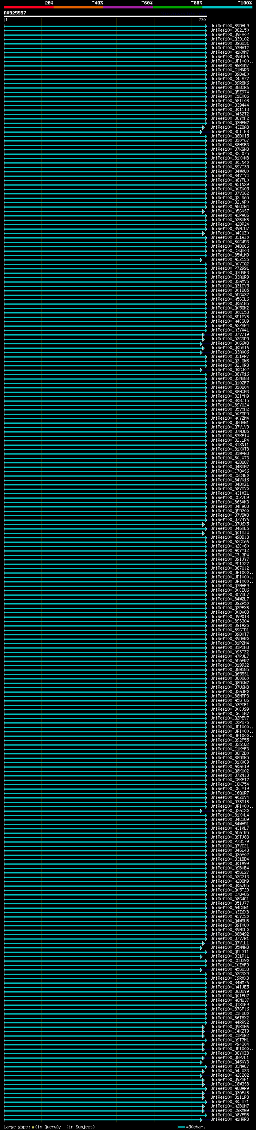This screenshot has height=1130, width=256.
Task: Click the UniRef100_Q8DKW7 hit name
Action: [x=230, y=683]
